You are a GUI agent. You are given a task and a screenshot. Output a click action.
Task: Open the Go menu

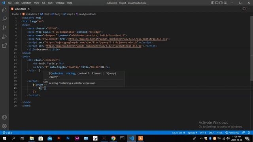coord(44,3)
